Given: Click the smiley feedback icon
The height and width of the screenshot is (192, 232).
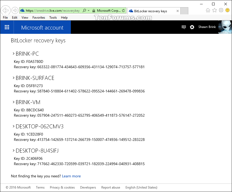Looking at the screenshot, I should click(x=227, y=10).
